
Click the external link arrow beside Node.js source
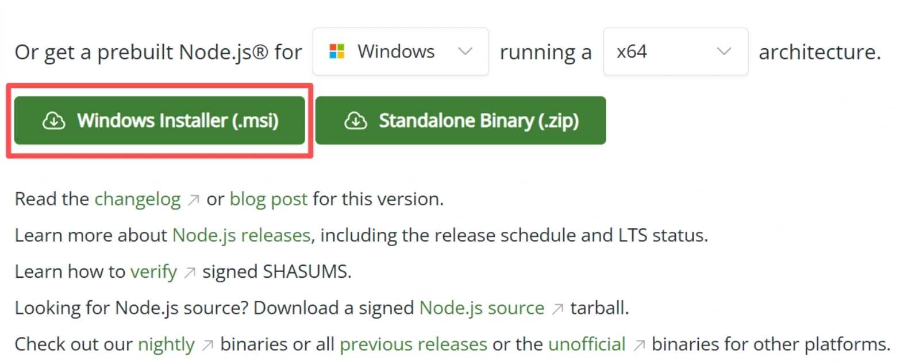tap(557, 308)
